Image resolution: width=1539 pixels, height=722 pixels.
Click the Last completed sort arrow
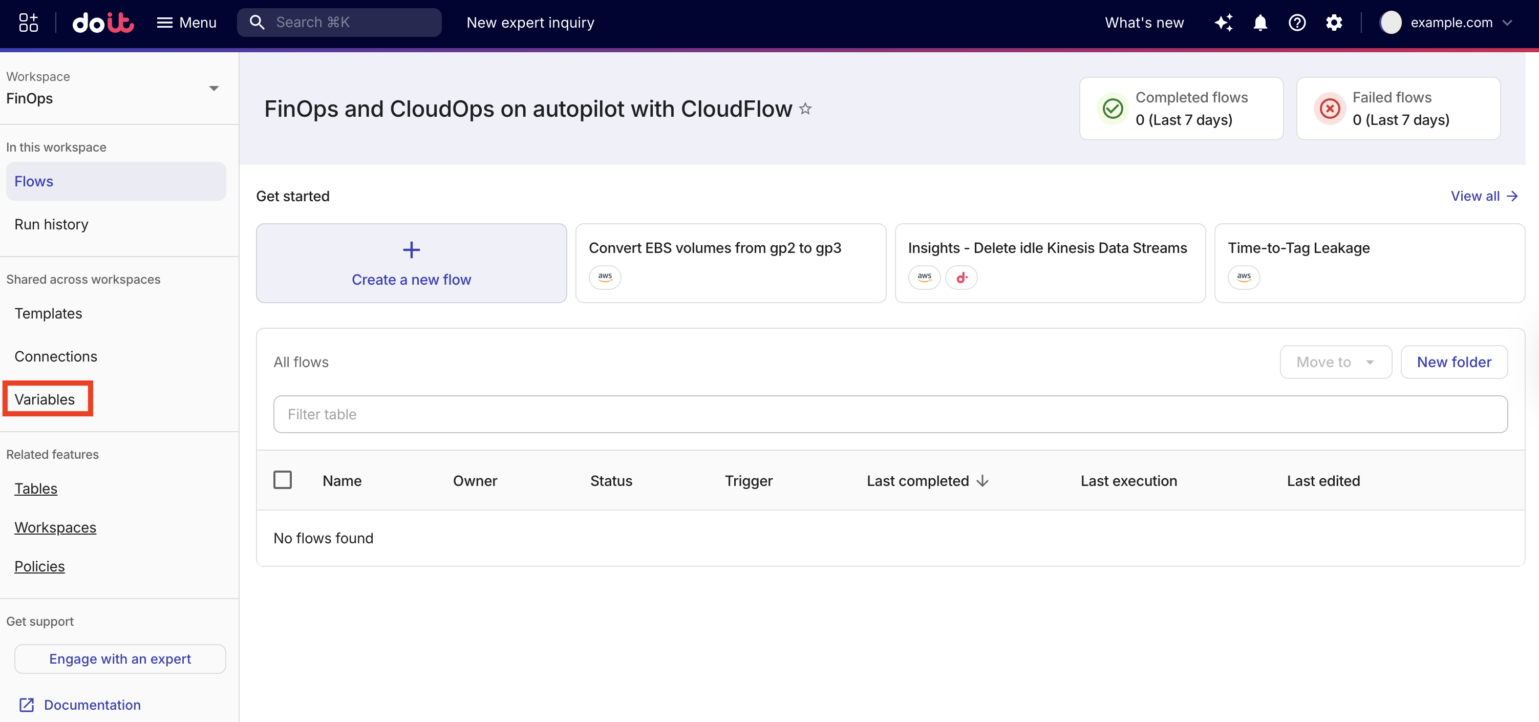pyautogui.click(x=983, y=480)
